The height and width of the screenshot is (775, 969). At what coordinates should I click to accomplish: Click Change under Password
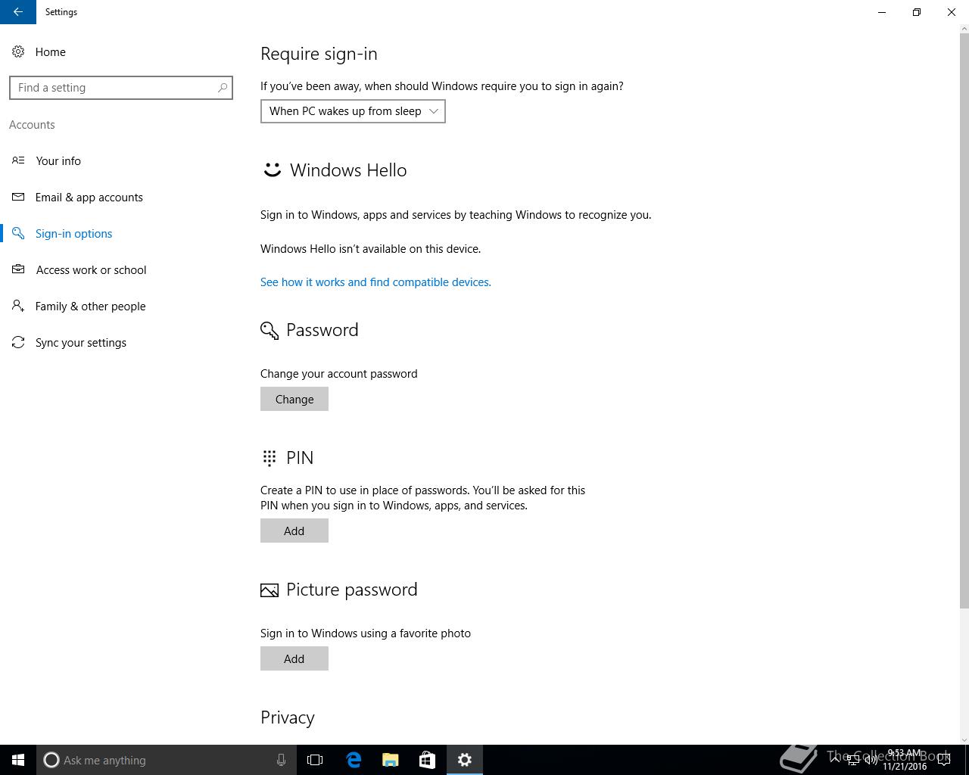pos(294,399)
